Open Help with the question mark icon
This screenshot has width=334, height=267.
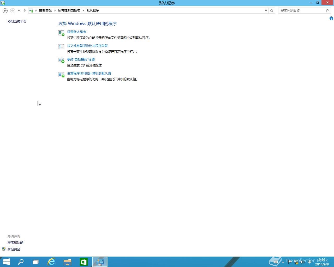click(331, 18)
